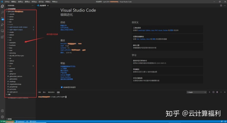Expand the systemd folder
The height and width of the screenshot is (123, 227).
click(x=20, y=68)
